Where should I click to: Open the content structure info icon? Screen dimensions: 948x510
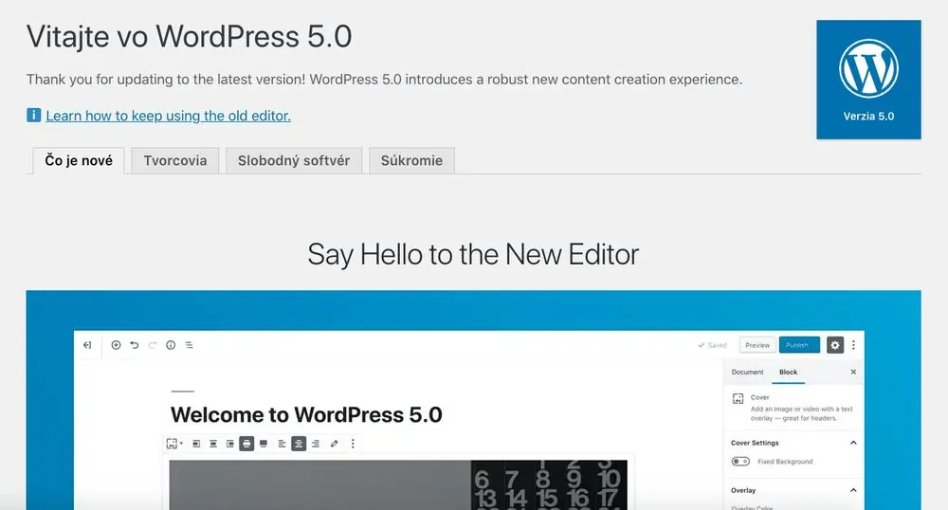[171, 345]
